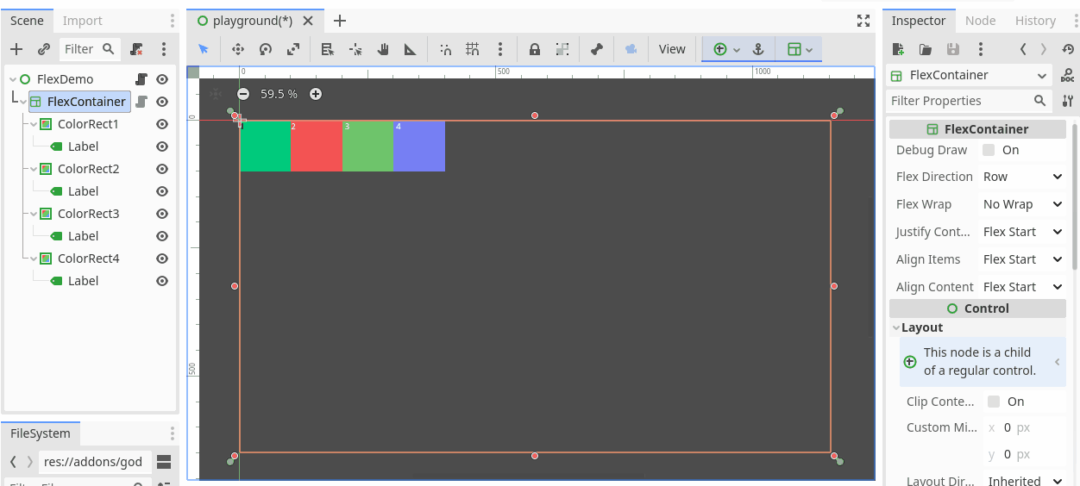Toggle visibility of ColorRect2
This screenshot has width=1080, height=486.
[x=162, y=169]
